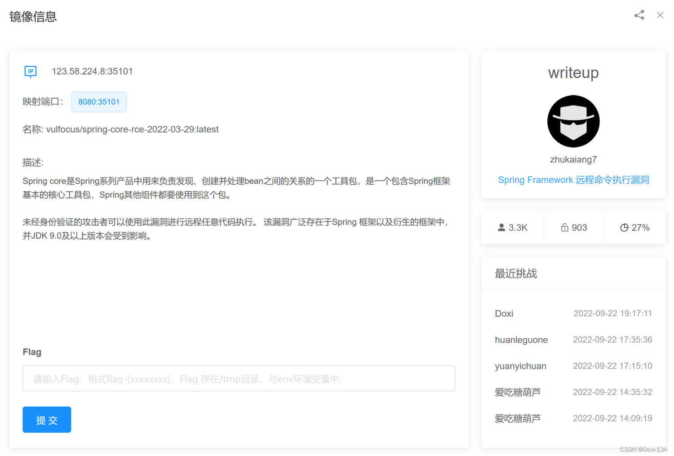Click the zhukaiang7 avatar image
674x456 pixels.
pyautogui.click(x=573, y=121)
